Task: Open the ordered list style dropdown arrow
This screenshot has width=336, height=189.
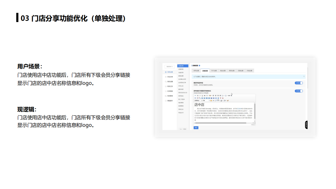Action: tap(227, 96)
